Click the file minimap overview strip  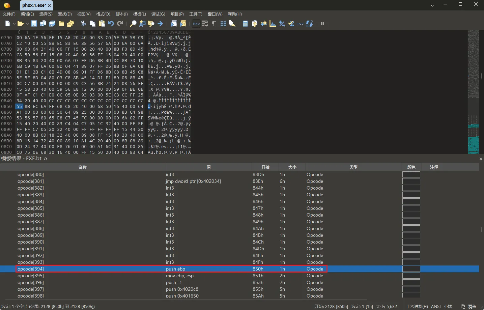point(473,91)
